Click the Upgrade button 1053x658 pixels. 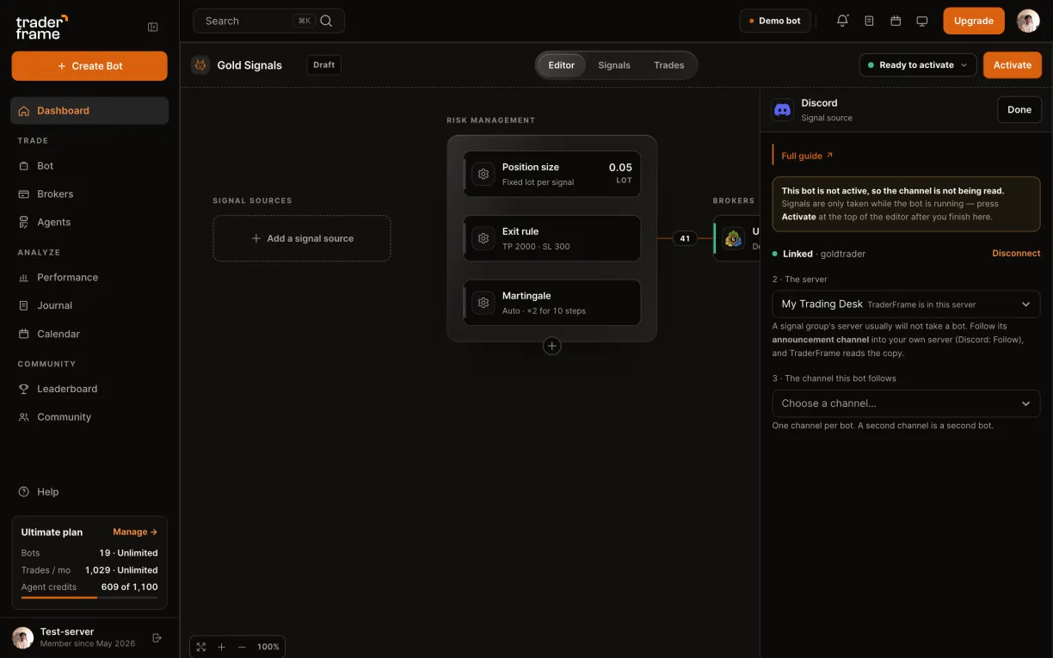[974, 21]
